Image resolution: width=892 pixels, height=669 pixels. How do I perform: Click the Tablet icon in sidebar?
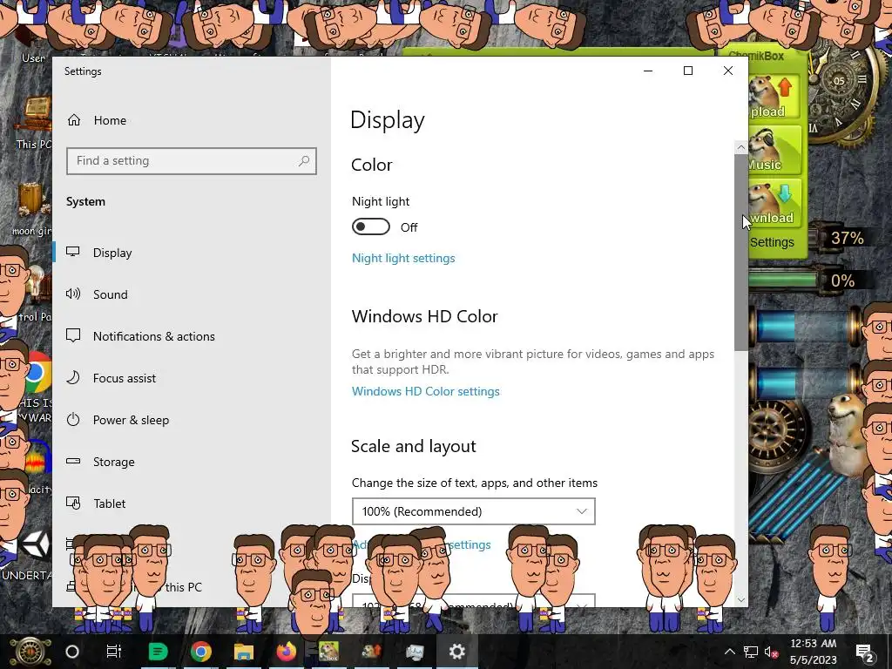73,503
